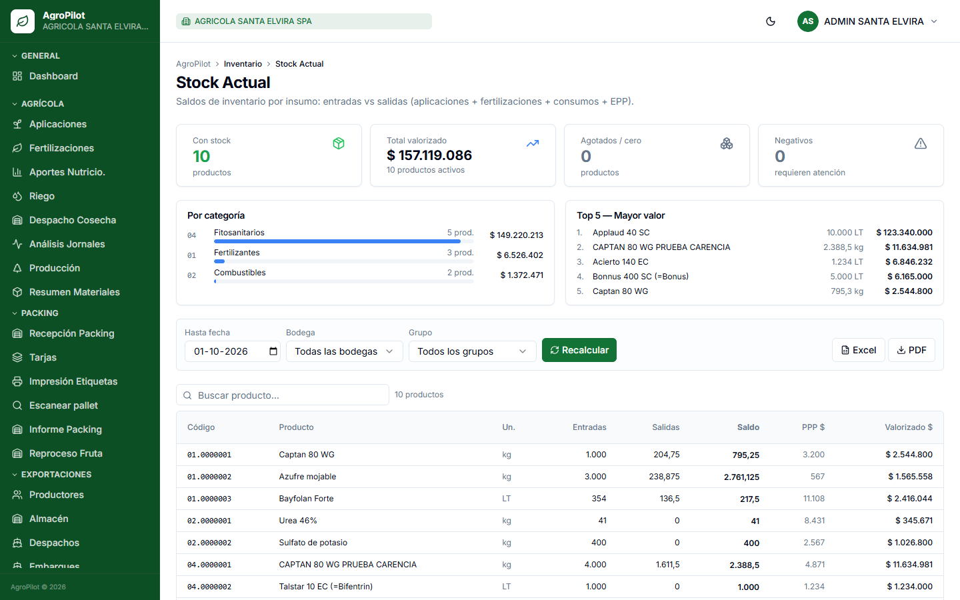Click the Fertilizantes category progress bar
960x600 pixels.
[344, 261]
